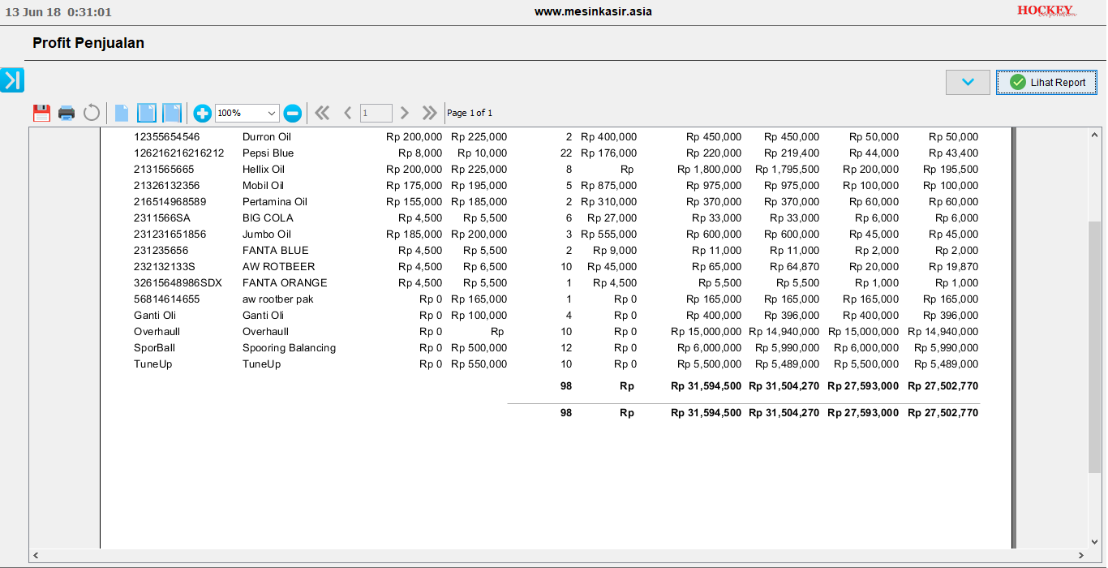Click the Profit Penjualan heading
Image resolution: width=1108 pixels, height=568 pixels.
(88, 43)
